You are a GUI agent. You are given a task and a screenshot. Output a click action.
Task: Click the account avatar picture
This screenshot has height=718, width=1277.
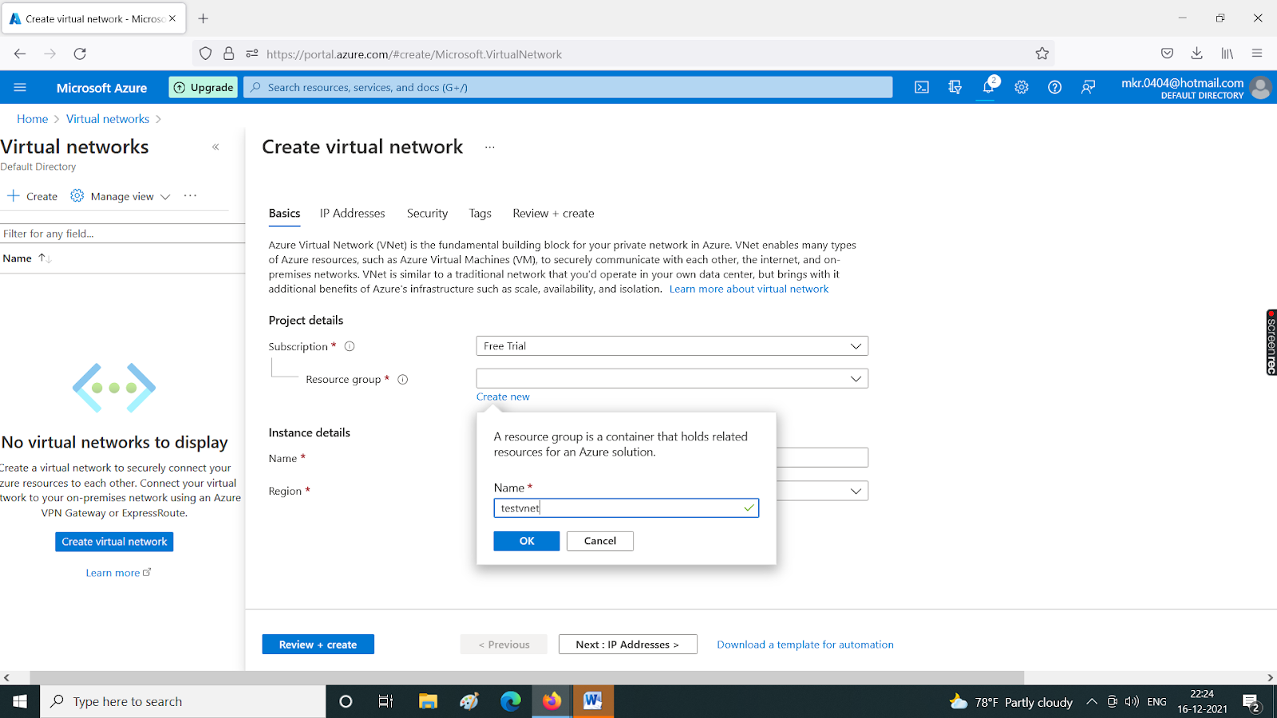pyautogui.click(x=1261, y=88)
